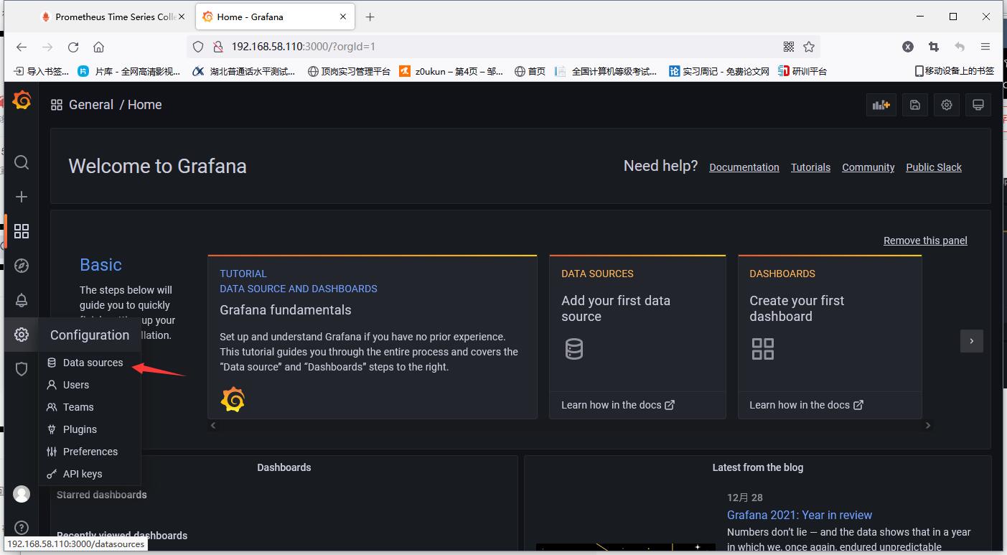This screenshot has width=1007, height=555.
Task: Open the 研训平台 bookmark
Action: tap(802, 71)
